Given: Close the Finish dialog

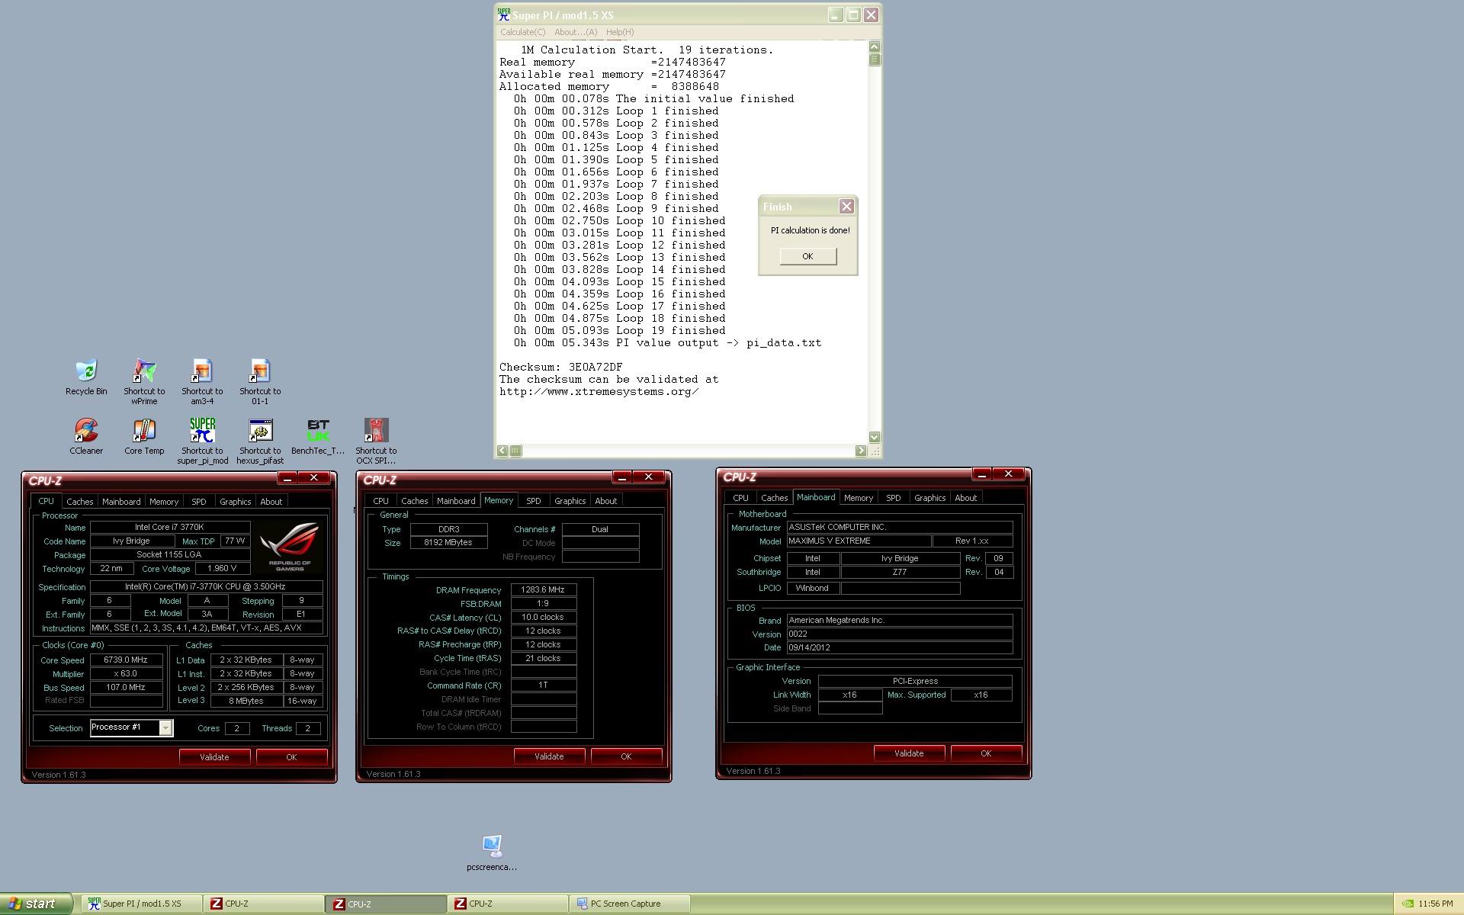Looking at the screenshot, I should tap(846, 207).
